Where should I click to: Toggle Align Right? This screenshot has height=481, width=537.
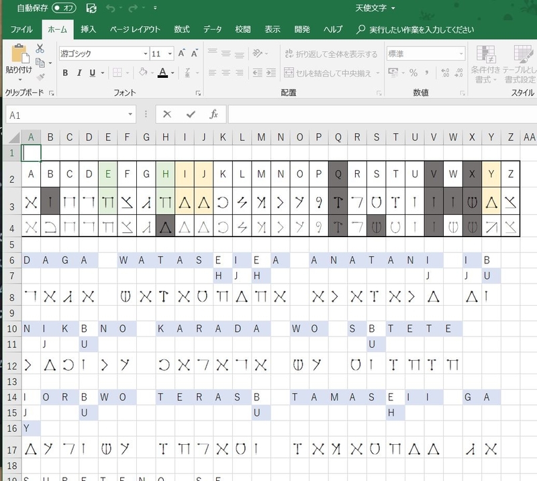point(240,73)
